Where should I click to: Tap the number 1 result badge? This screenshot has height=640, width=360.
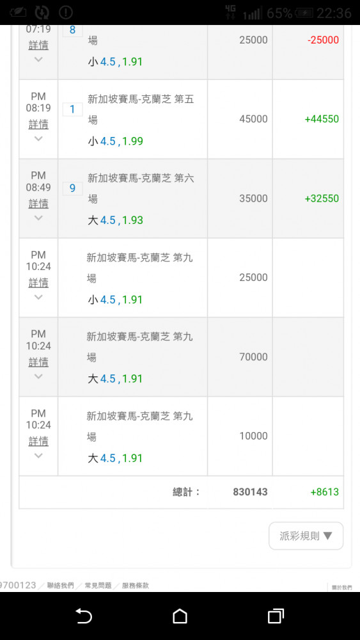[72, 109]
